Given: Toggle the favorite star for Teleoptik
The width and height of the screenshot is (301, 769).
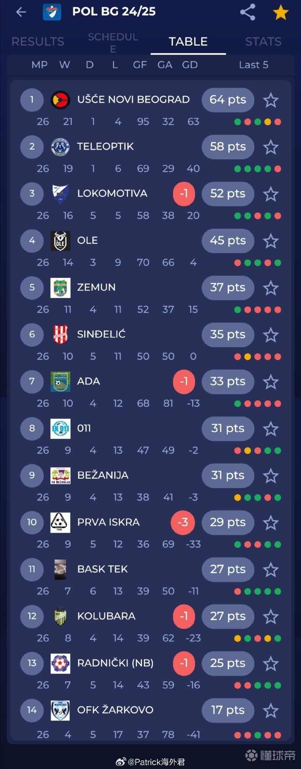Looking at the screenshot, I should point(270,147).
